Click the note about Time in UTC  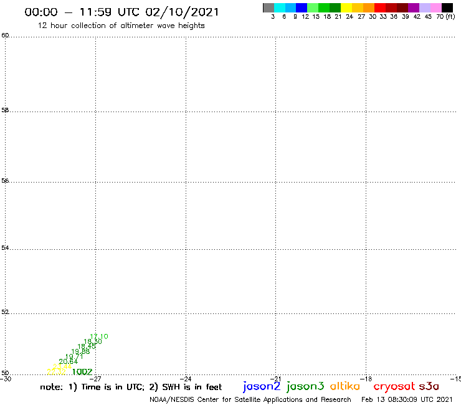coord(131,387)
